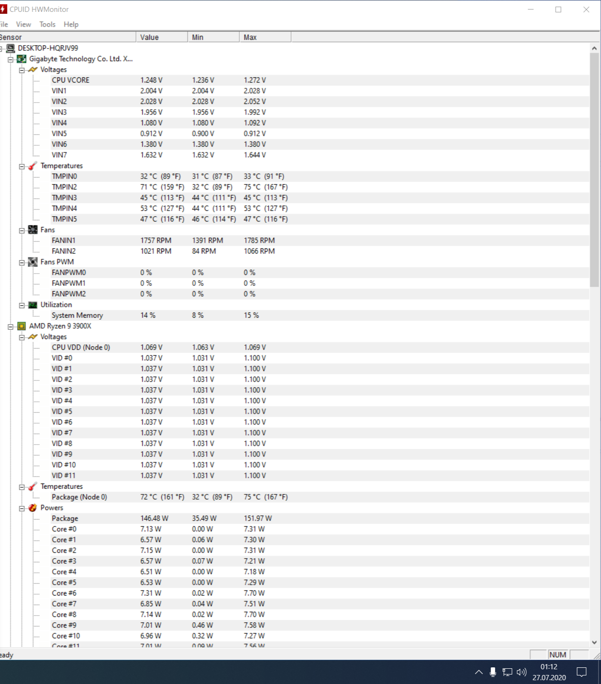This screenshot has width=601, height=684.
Task: Collapse the Fans PWM section
Action: (x=22, y=263)
